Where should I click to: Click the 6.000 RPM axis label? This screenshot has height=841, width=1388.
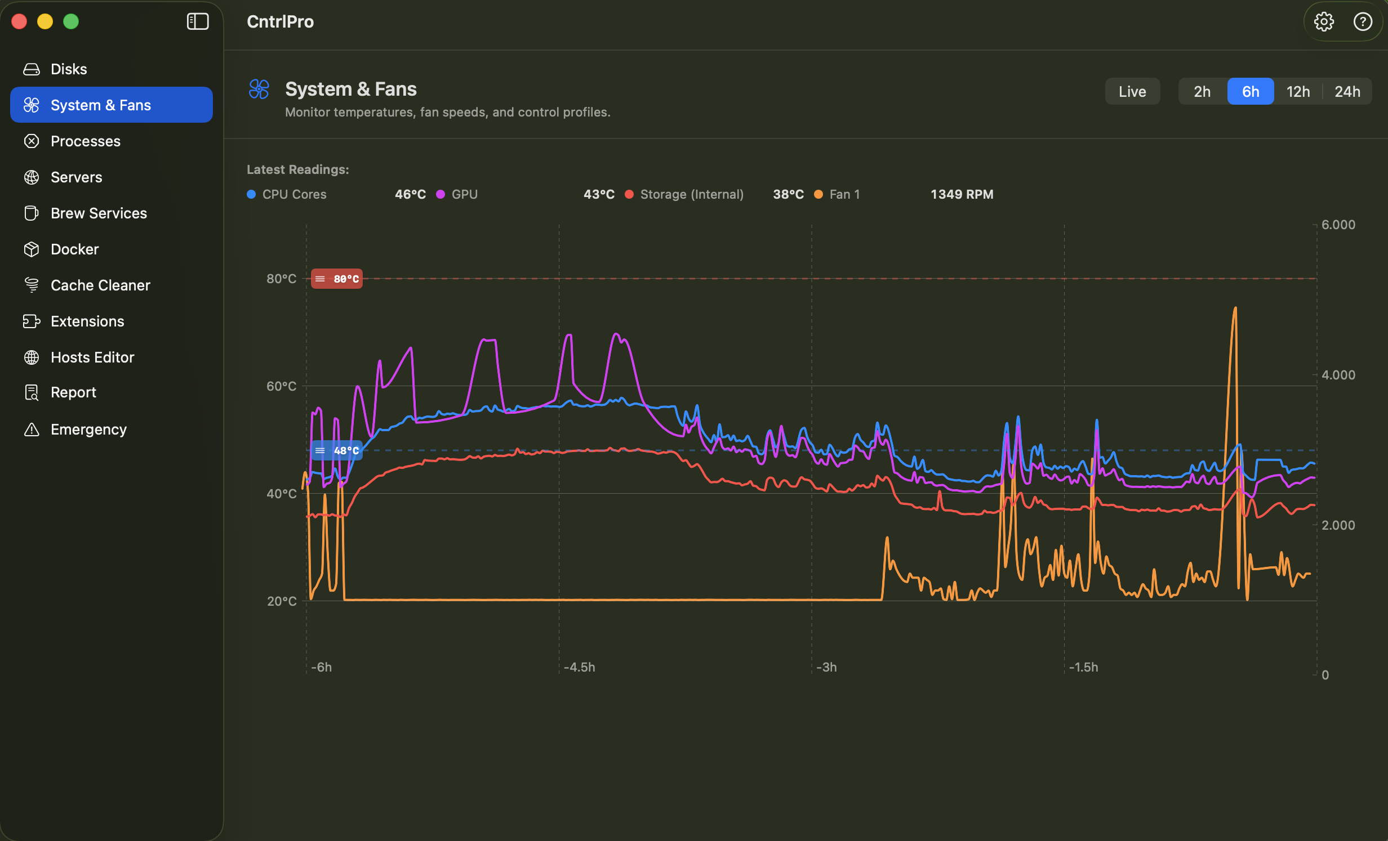pyautogui.click(x=1338, y=225)
